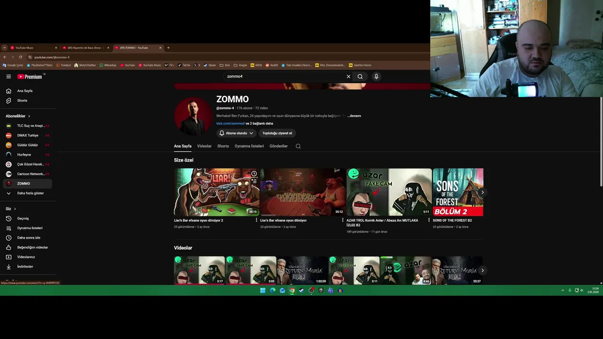Open Microsoft Edge from the taskbar

point(272,291)
